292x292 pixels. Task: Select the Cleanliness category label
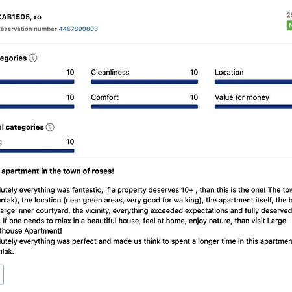point(110,72)
